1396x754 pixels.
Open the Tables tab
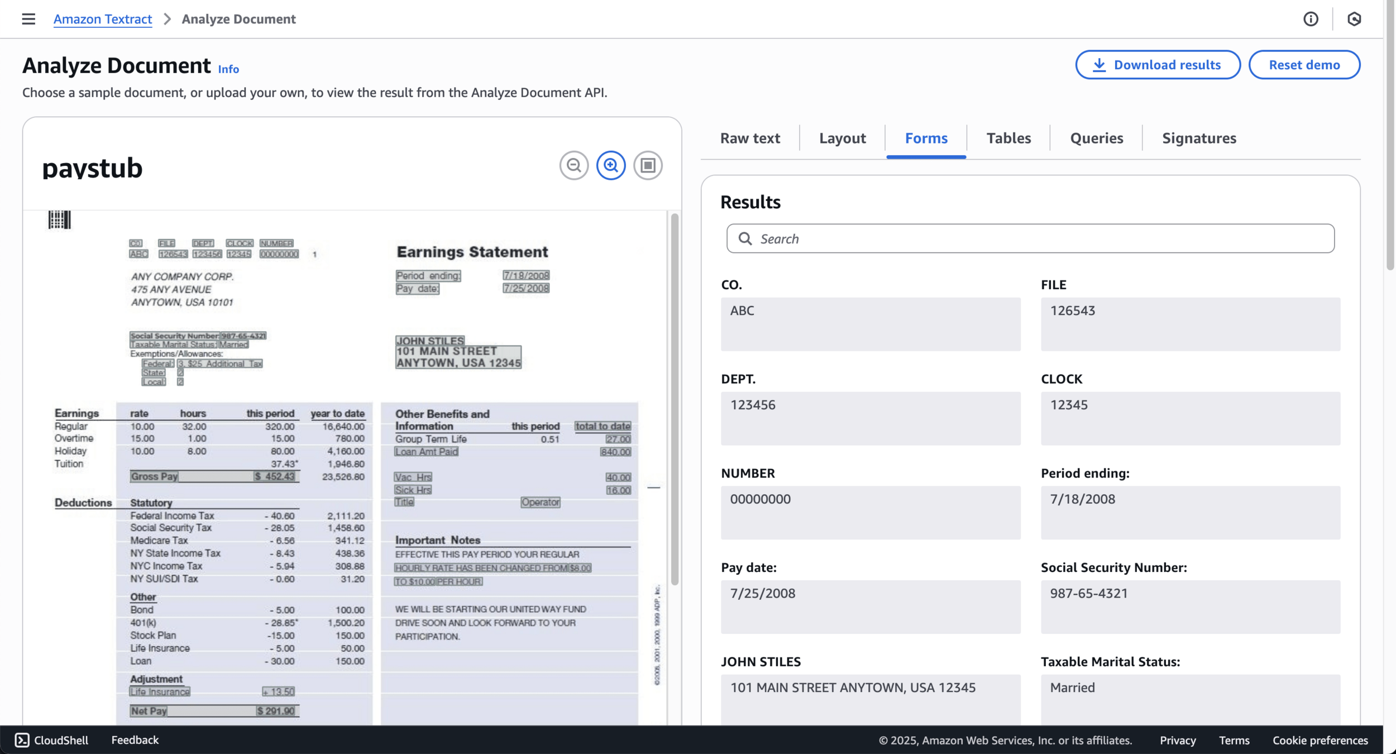point(1008,138)
